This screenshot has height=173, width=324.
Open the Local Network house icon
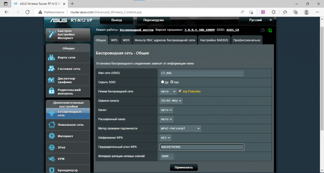[x=52, y=125]
